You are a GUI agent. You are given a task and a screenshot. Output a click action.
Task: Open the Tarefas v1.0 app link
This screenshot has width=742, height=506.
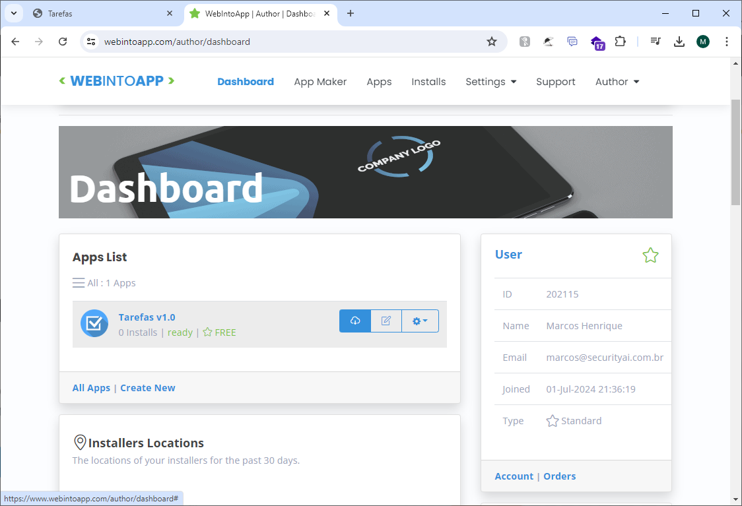tap(147, 317)
